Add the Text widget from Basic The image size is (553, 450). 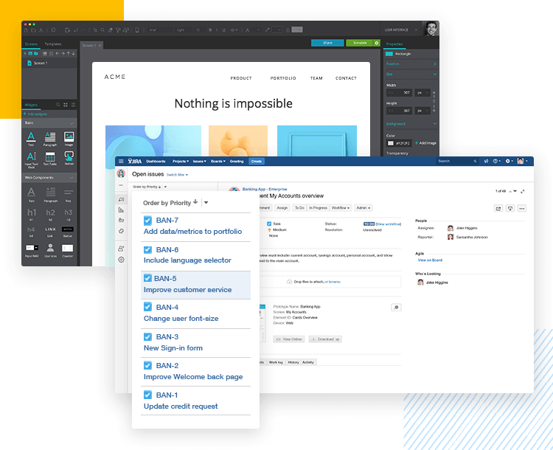pyautogui.click(x=31, y=139)
